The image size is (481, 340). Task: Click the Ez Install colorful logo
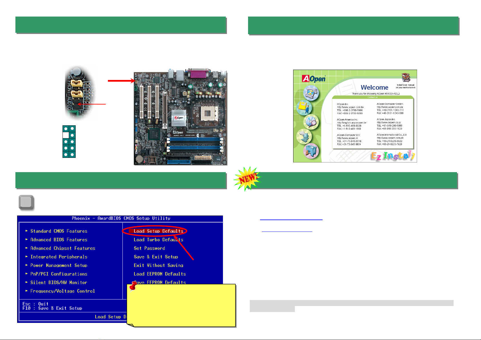coord(393,156)
